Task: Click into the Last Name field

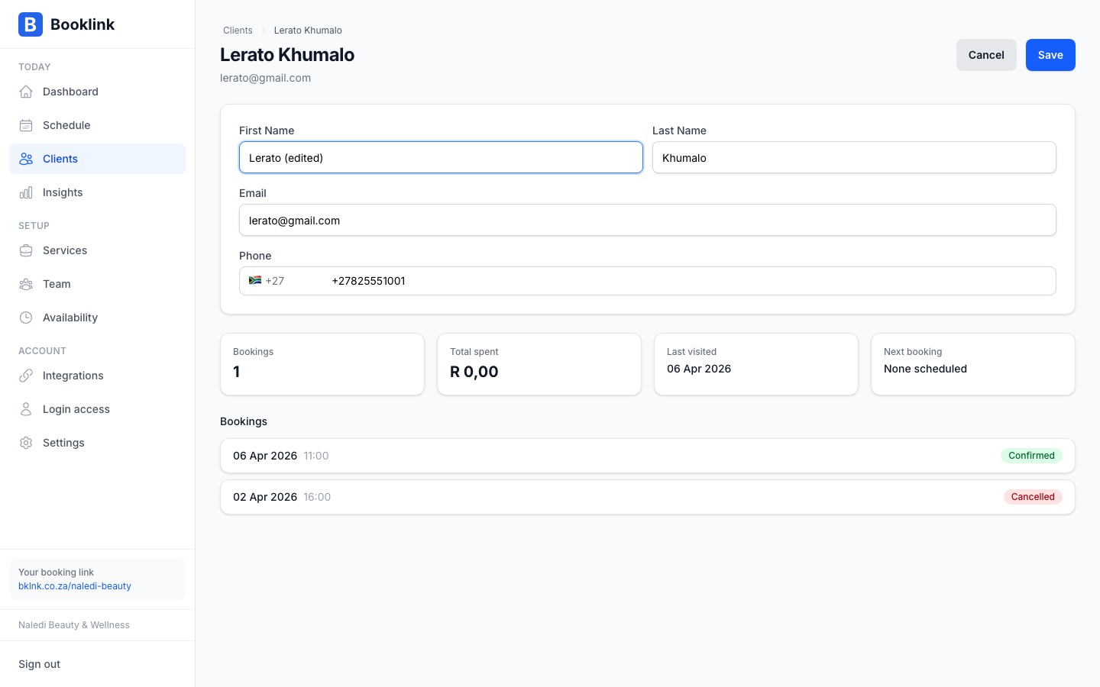Action: 854,157
